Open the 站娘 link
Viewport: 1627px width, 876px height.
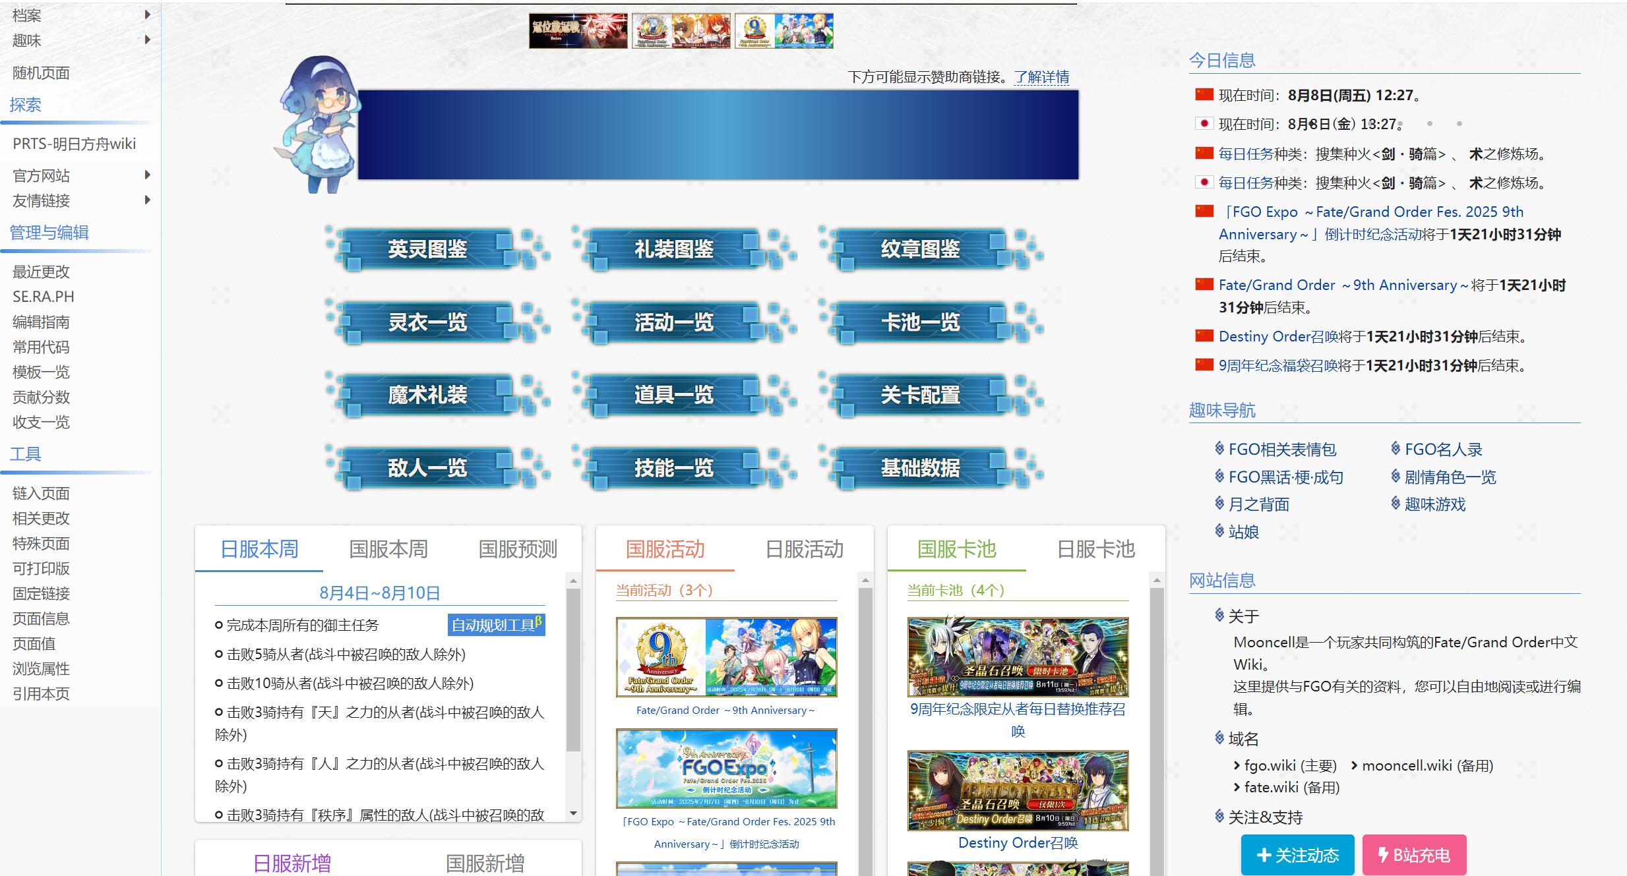(x=1243, y=531)
